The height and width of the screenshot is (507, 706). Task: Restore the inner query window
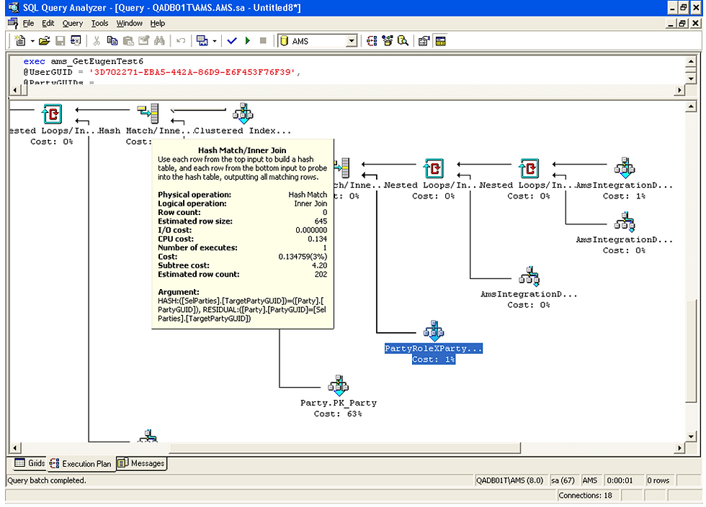(683, 23)
